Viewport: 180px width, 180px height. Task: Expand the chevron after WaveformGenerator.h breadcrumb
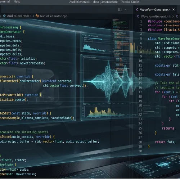(173, 17)
